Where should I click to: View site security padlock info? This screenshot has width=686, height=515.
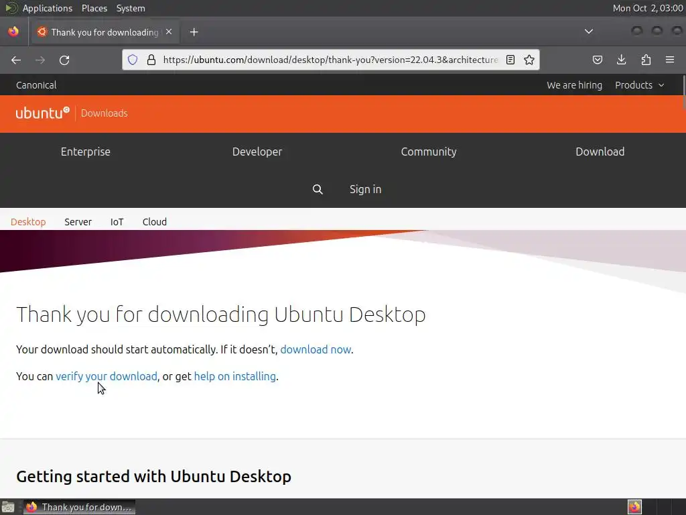(x=151, y=60)
